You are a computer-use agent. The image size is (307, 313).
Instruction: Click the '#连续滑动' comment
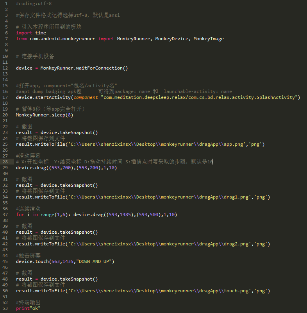coord(28,209)
